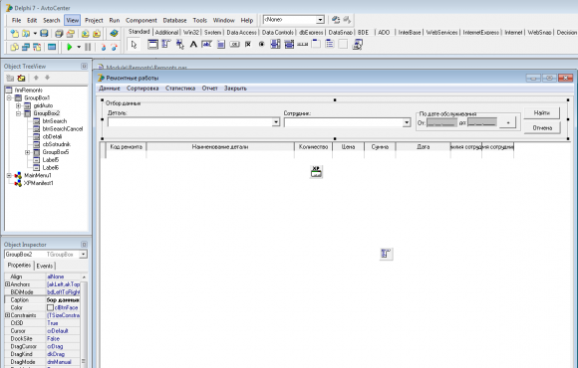
Task: Open the Сотрудник combo box dropdown
Action: [x=407, y=122]
